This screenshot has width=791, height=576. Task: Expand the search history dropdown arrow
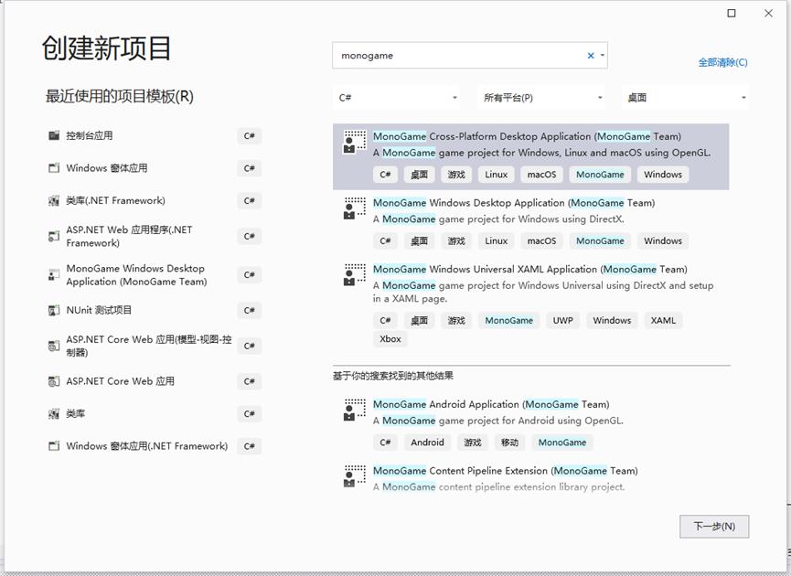pos(603,56)
